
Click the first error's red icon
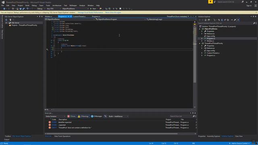coord(50,122)
